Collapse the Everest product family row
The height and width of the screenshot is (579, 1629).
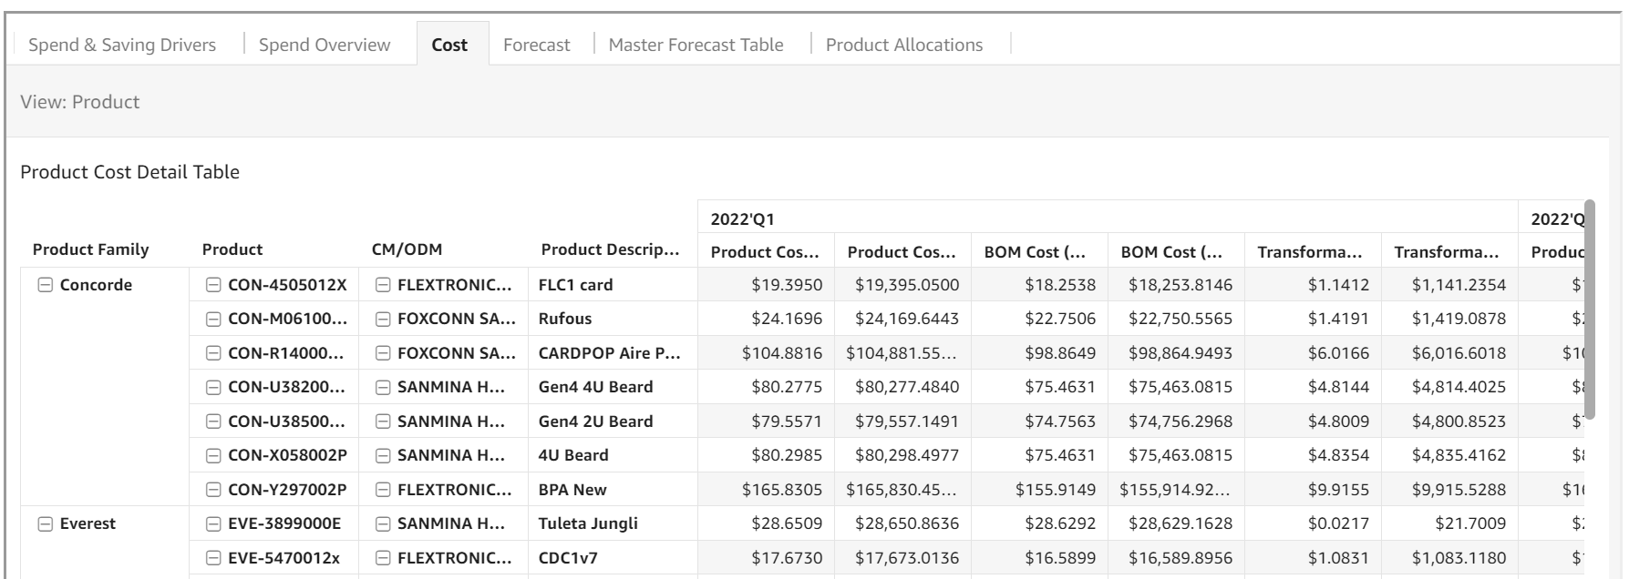coord(45,524)
